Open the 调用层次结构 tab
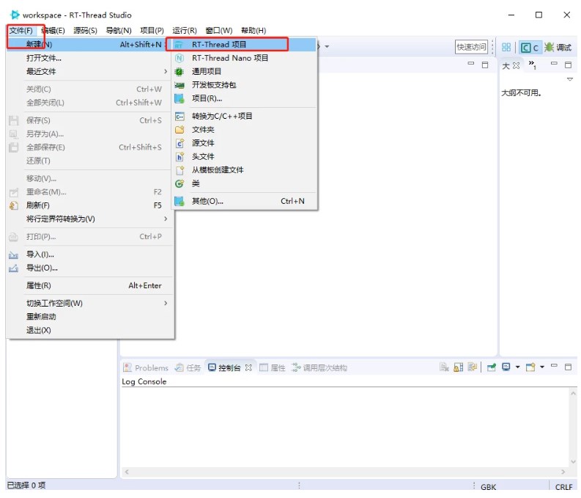Viewport: 581px width, 498px height. pos(319,367)
